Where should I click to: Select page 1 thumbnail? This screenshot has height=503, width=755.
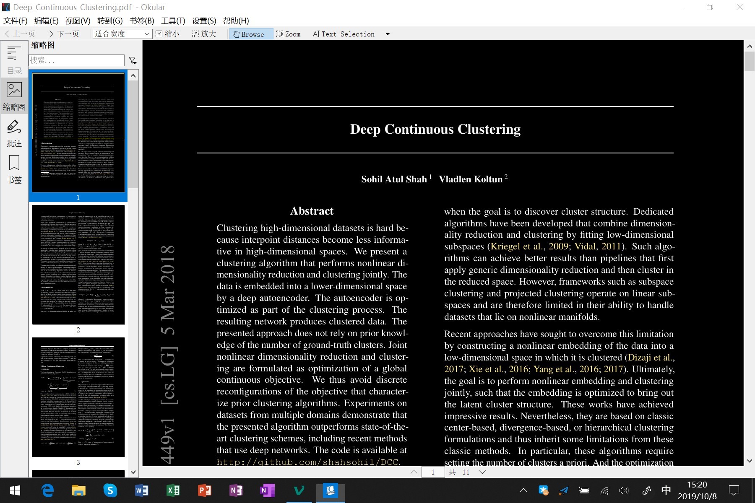[78, 136]
